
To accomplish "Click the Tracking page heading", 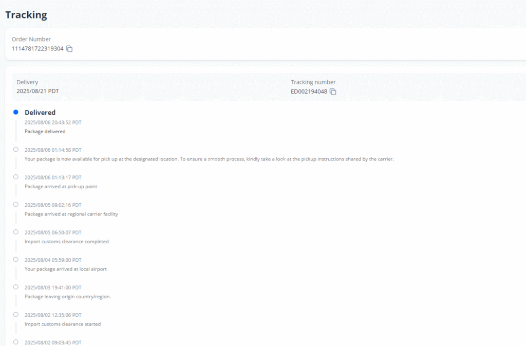I will pyautogui.click(x=26, y=15).
